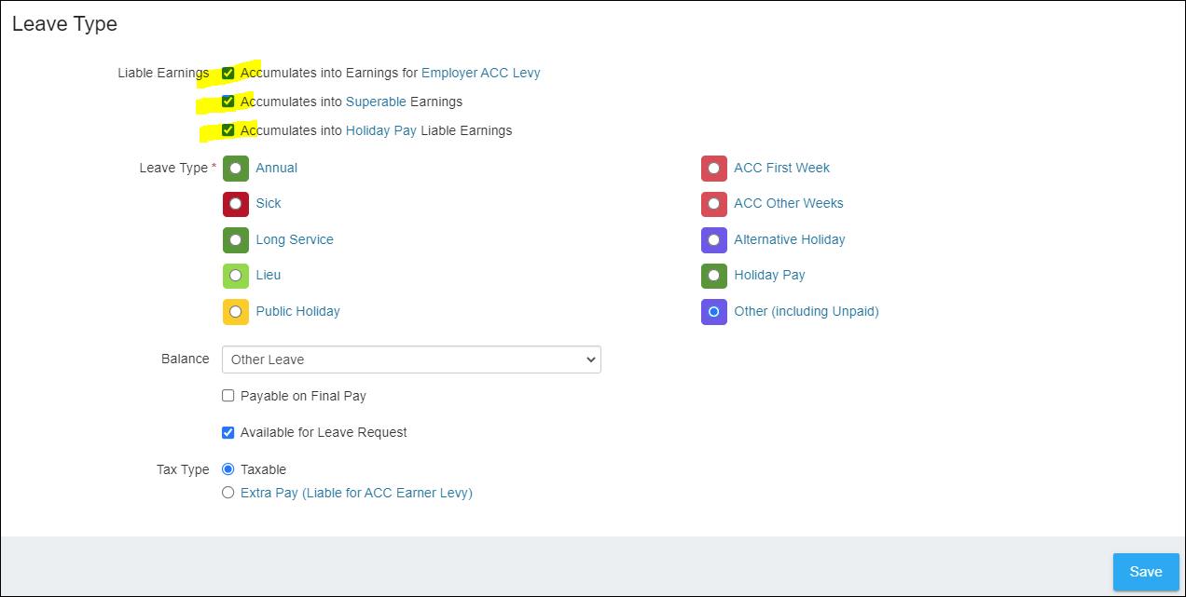This screenshot has width=1186, height=597.
Task: Choose the Extra Pay tax type radio button
Action: click(x=228, y=493)
